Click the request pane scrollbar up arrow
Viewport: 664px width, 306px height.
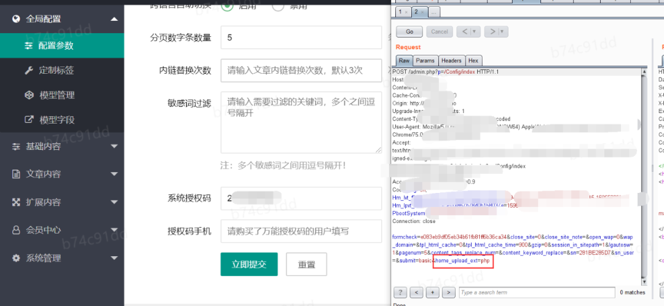click(x=645, y=73)
